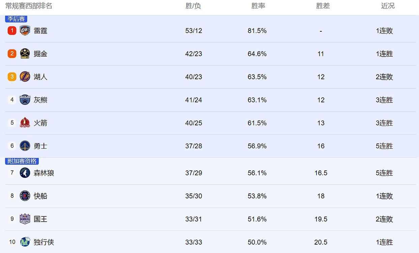This screenshot has height=253, width=419.
Task: Select the 季后赛 playoff label
Action: point(16,19)
